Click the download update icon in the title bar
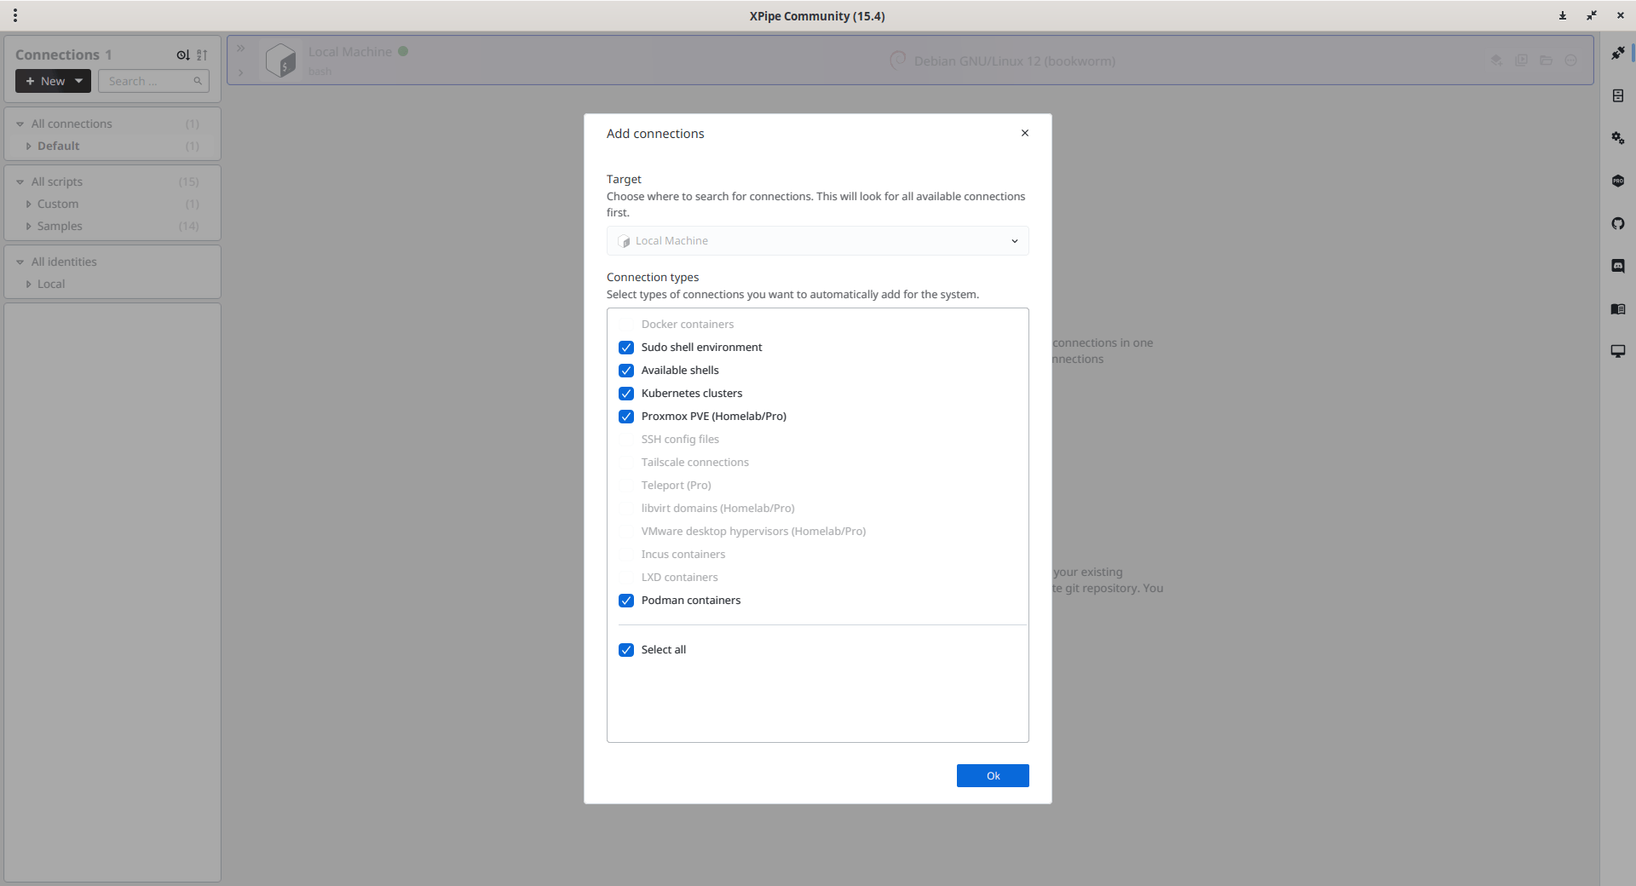 pyautogui.click(x=1563, y=15)
